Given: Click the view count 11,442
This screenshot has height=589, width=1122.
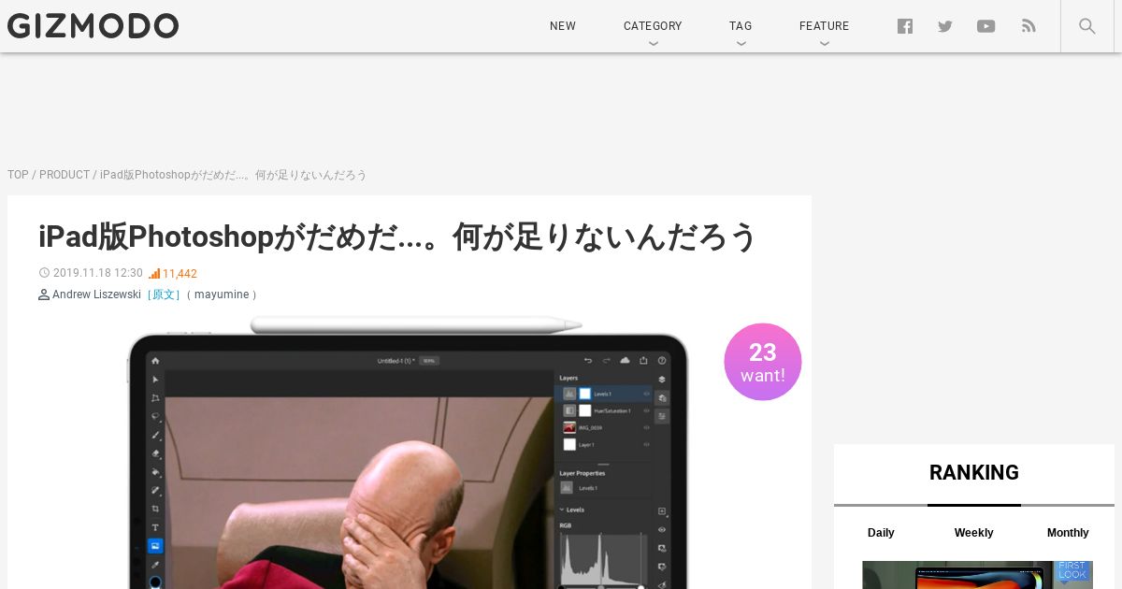Looking at the screenshot, I should (180, 274).
